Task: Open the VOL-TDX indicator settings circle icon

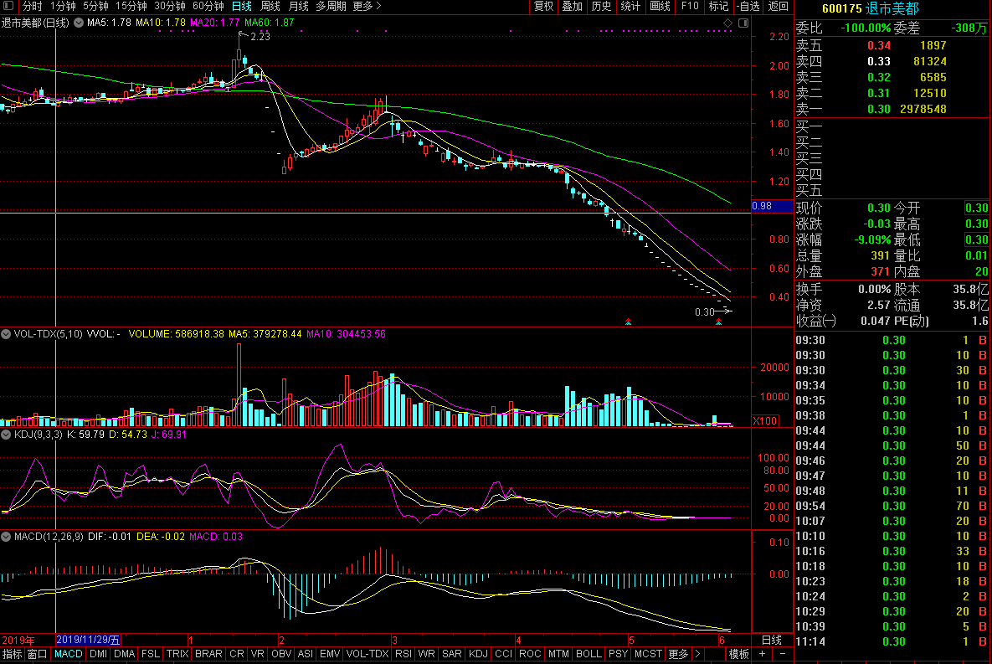Action: (7, 333)
